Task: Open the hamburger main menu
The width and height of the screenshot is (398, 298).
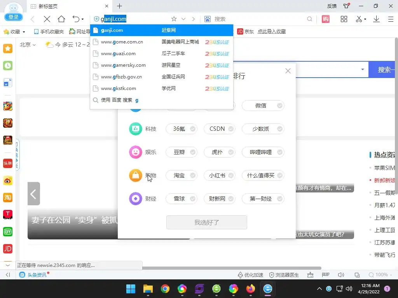Action: point(391,19)
